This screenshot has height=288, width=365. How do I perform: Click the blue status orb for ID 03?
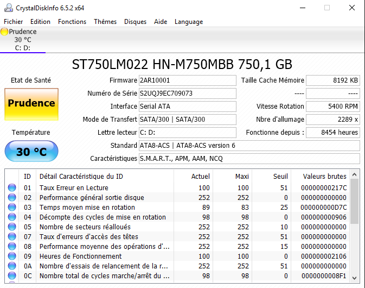pos(12,207)
